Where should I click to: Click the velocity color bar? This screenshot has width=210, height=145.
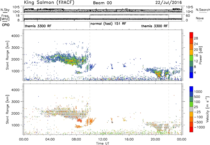click(191, 109)
